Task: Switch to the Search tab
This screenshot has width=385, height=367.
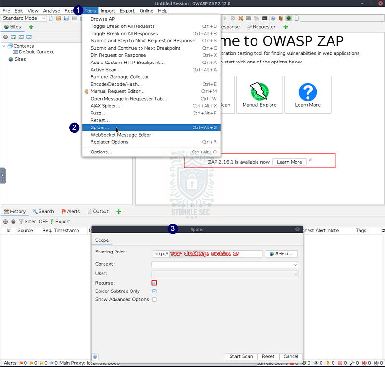Action: pos(43,211)
